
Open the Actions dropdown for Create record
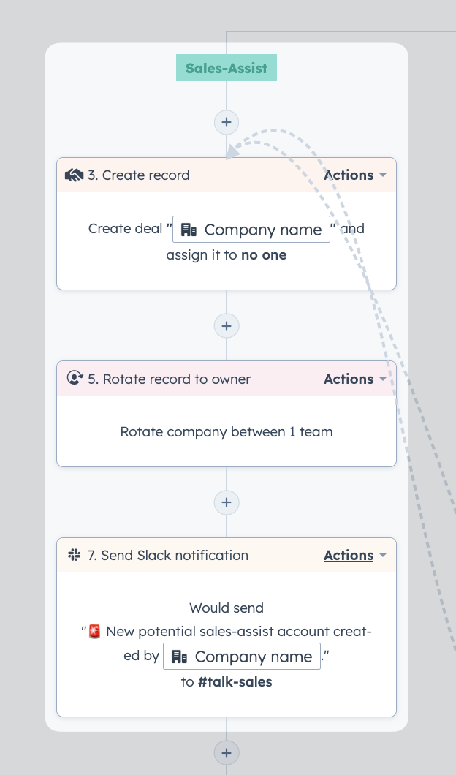(x=354, y=175)
